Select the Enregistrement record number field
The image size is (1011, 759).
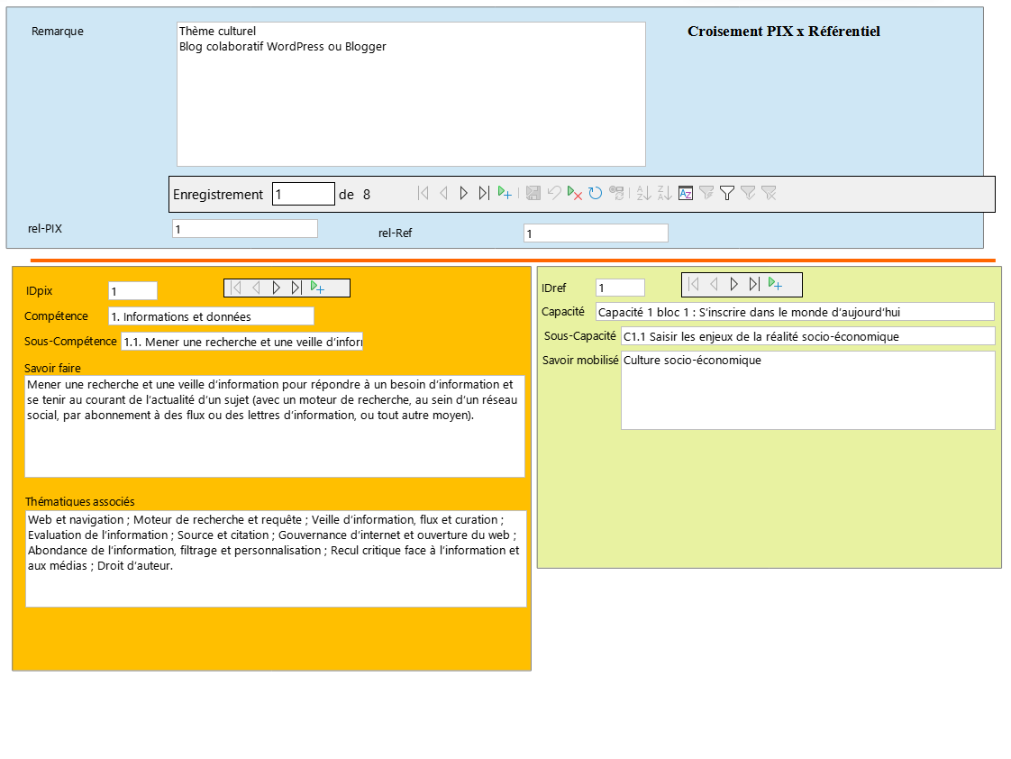click(303, 194)
